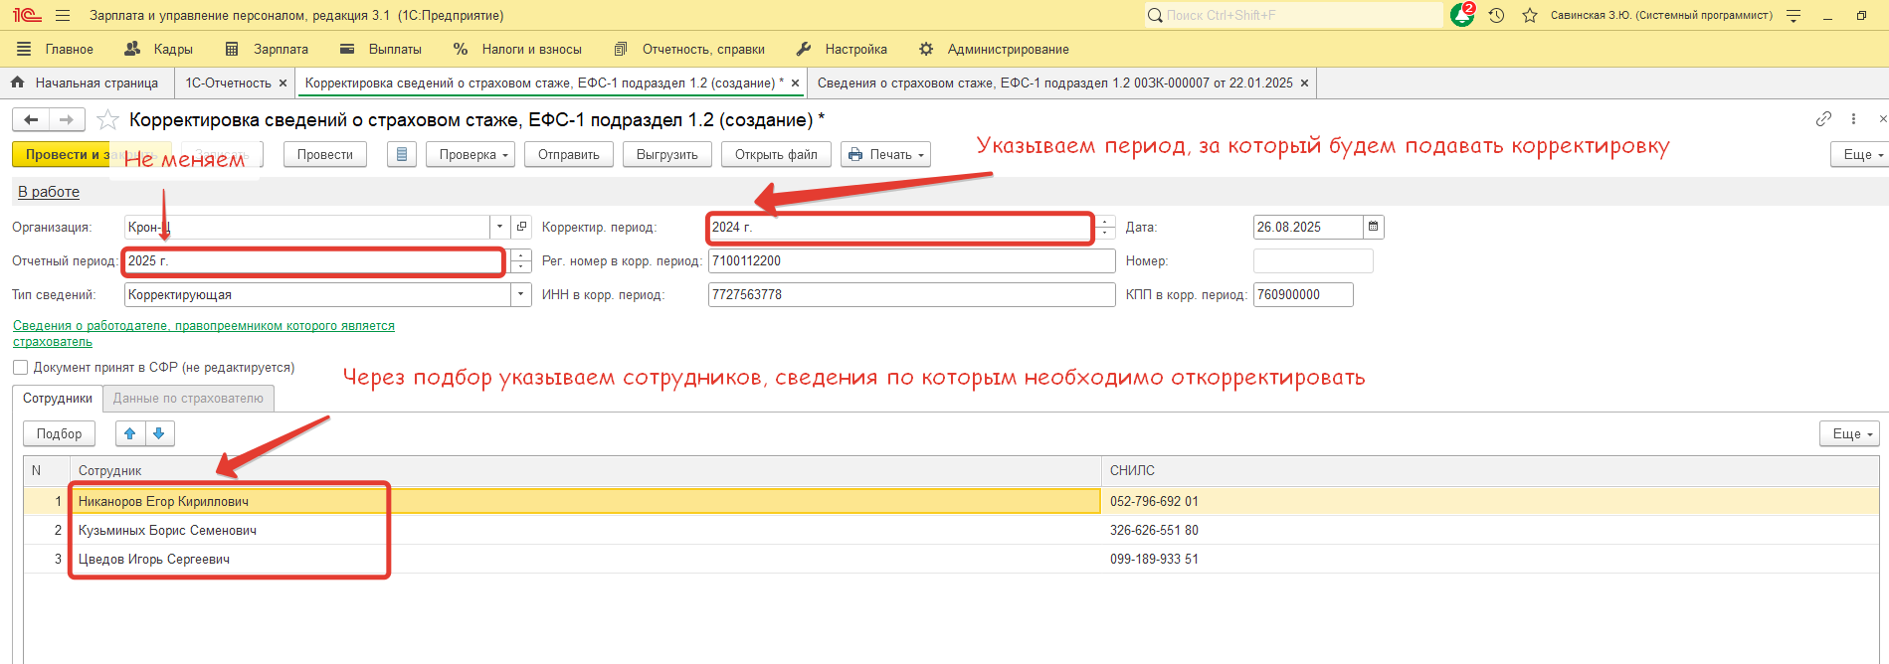1889x664 pixels.
Task: Click the Рег. номер в корр. период field
Action: click(x=910, y=260)
